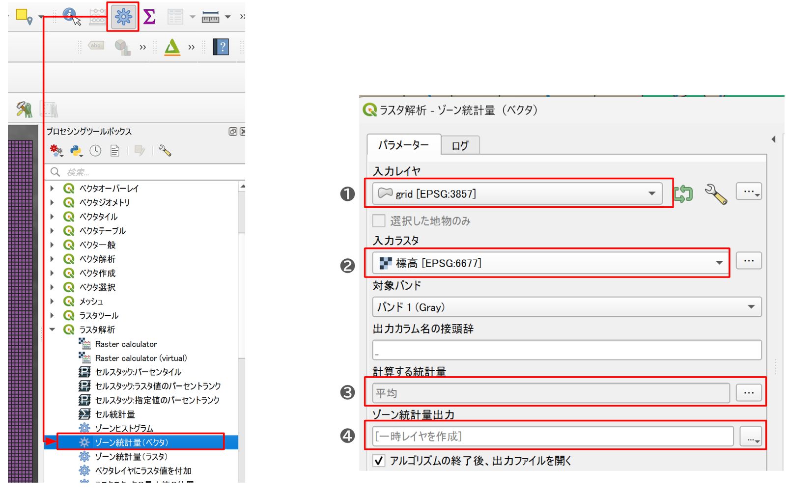Click the ゾーン統計量出力 [一時レイヤを作成] field

(x=553, y=436)
